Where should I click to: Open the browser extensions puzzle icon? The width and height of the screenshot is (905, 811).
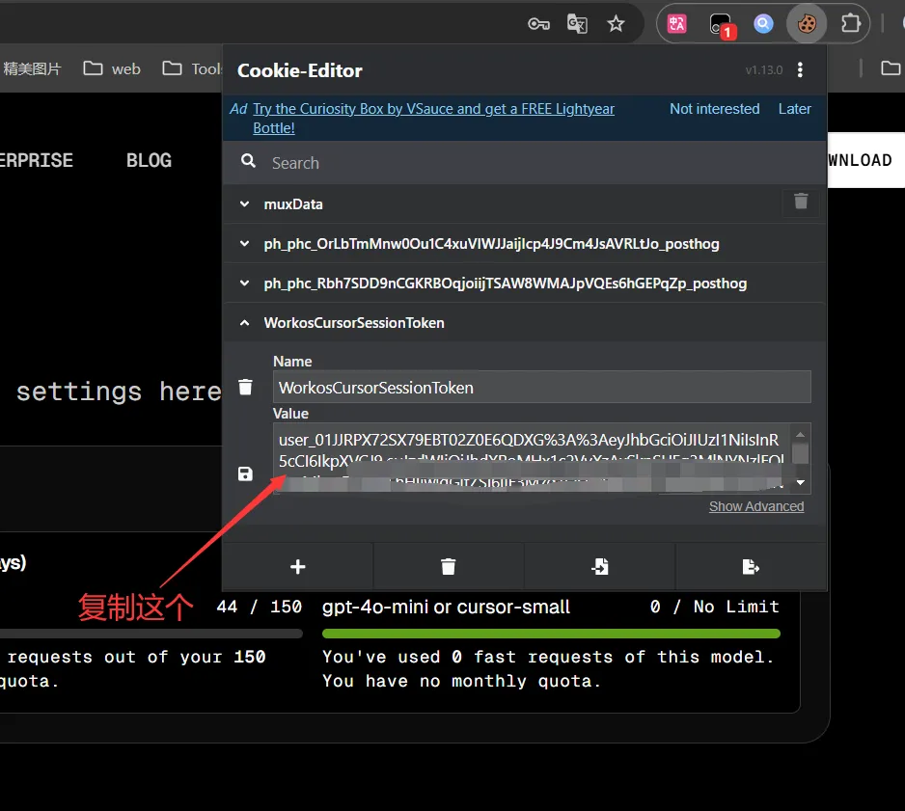pyautogui.click(x=851, y=24)
